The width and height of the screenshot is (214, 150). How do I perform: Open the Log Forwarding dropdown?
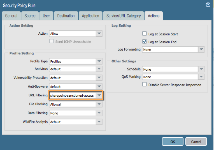point(201,49)
